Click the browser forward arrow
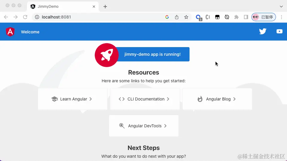The image size is (287, 161). click(x=16, y=17)
